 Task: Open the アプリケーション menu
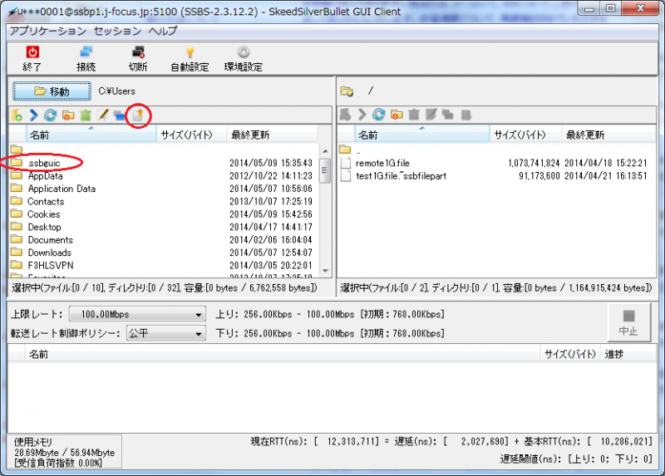(47, 31)
